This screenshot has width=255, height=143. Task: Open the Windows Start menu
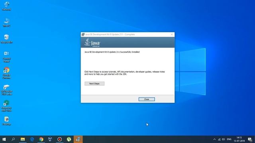(x=4, y=139)
